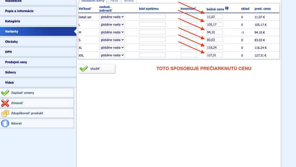Click the bežná cena field for size L
The width and height of the screenshot is (296, 167).
click(x=215, y=25)
